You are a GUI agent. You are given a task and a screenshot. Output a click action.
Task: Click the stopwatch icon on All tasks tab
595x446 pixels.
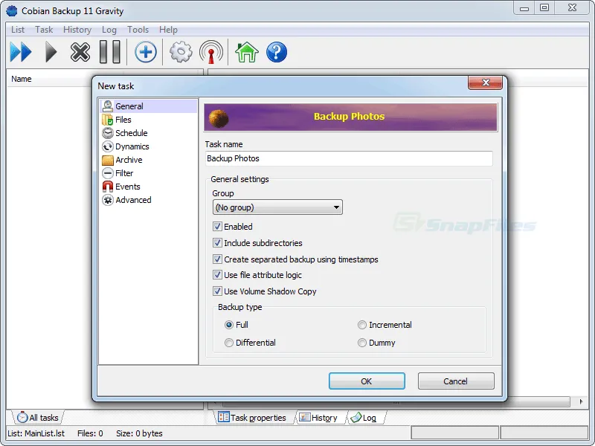tap(22, 417)
